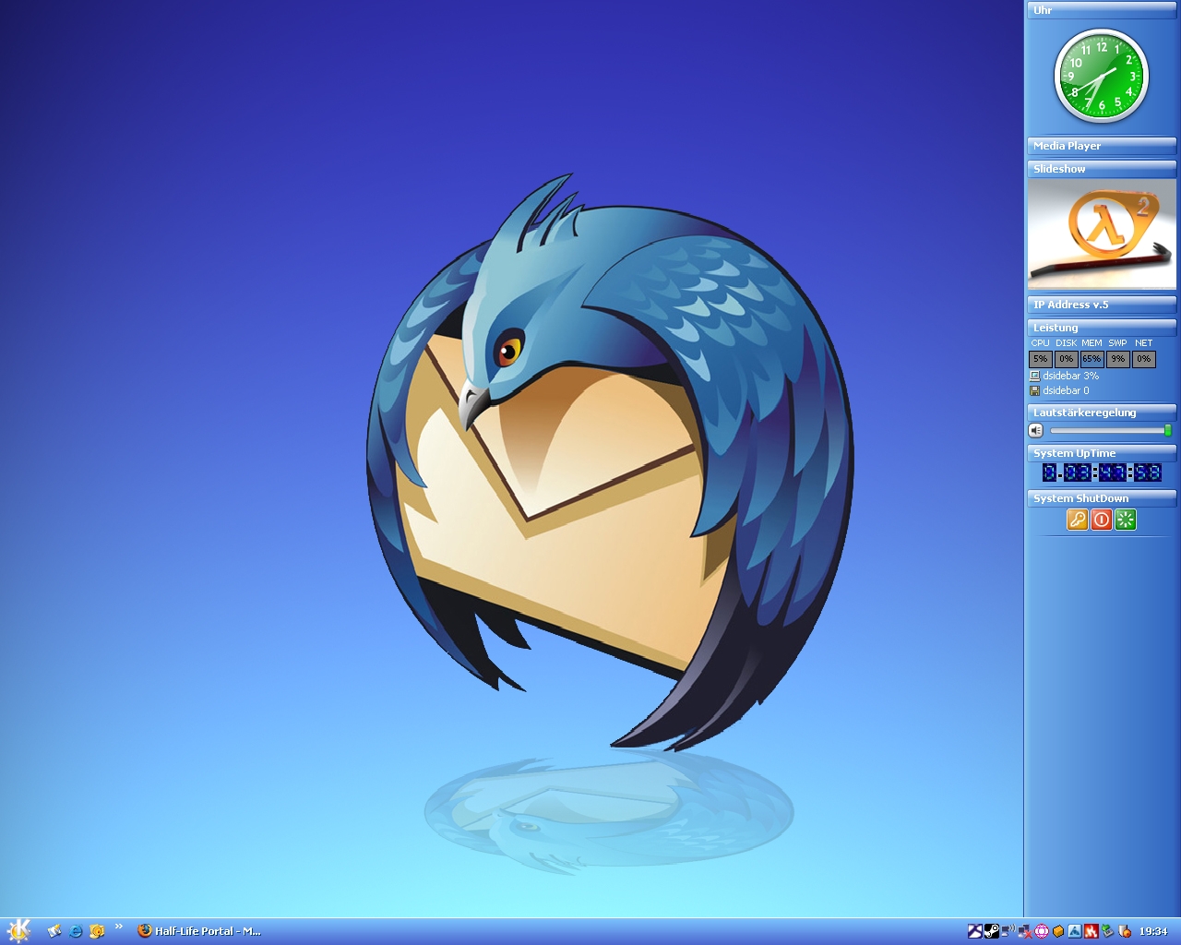Collapse the Slideshow panel header
Screen dimensions: 1181x945
(x=1102, y=169)
